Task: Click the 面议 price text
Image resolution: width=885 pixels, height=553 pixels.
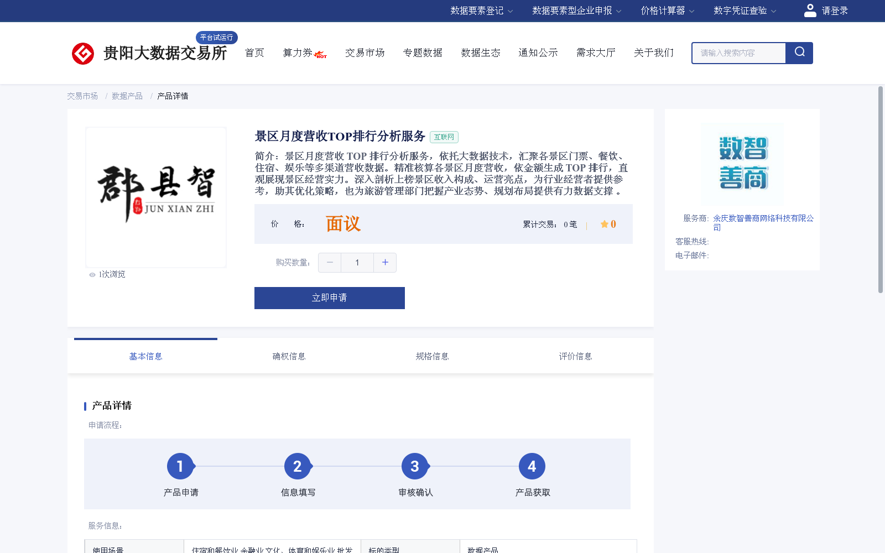Action: click(343, 224)
